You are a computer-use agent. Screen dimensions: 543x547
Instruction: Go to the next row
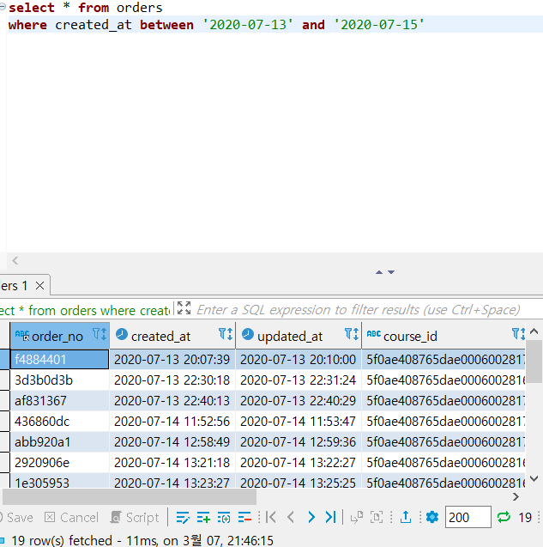coord(311,517)
